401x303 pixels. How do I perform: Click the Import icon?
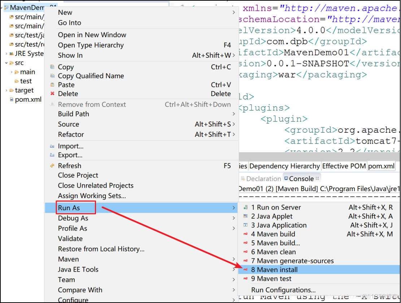click(x=52, y=146)
